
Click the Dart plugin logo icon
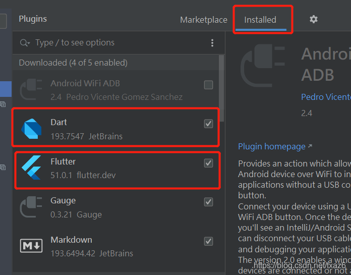[31, 129]
